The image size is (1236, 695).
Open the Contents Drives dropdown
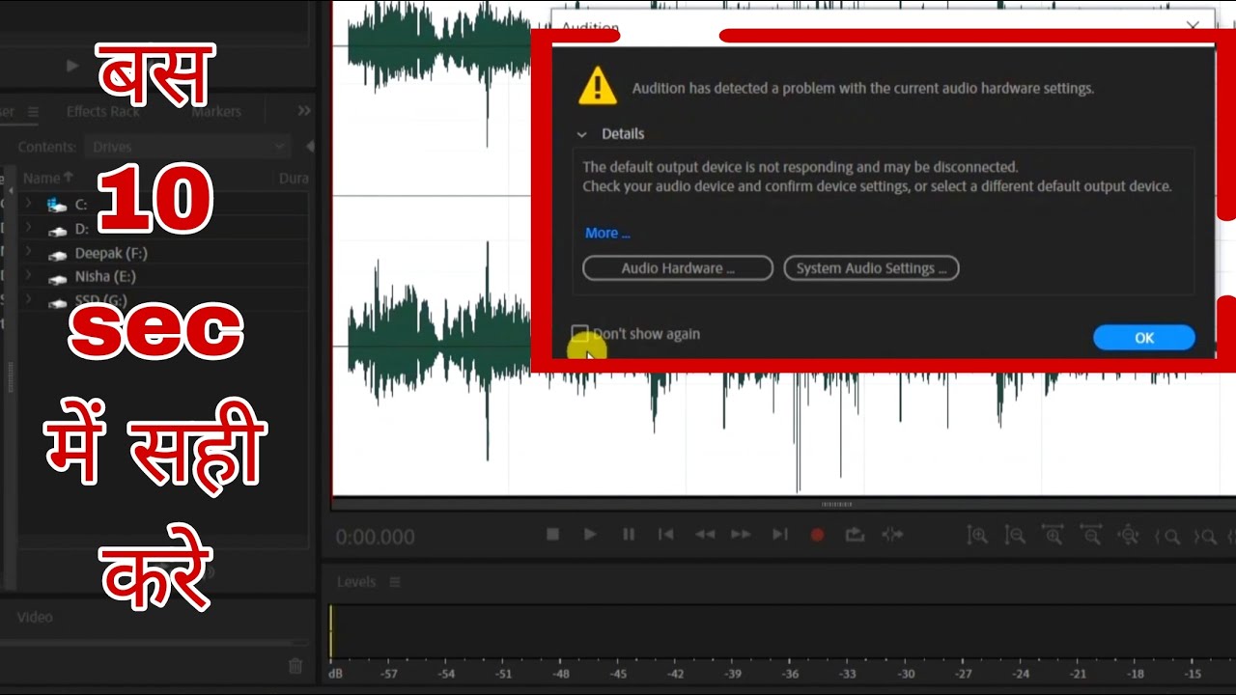pos(187,147)
